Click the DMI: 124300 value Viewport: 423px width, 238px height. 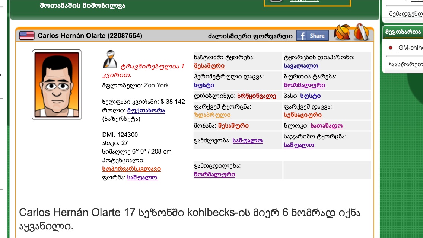point(120,135)
